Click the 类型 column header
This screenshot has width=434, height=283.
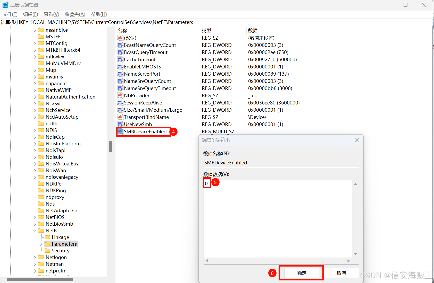(223, 31)
